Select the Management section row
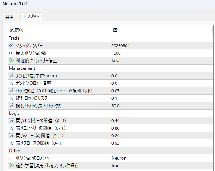 110,68
